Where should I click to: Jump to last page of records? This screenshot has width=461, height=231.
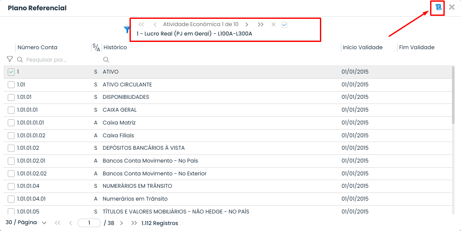[134, 223]
